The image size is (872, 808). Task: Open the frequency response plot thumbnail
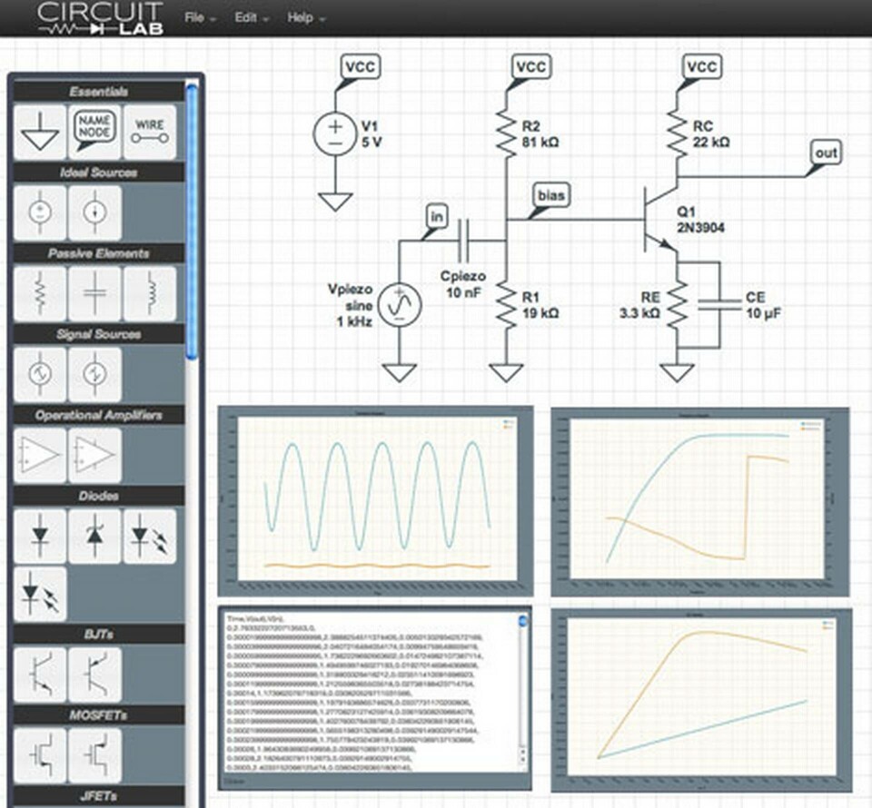click(x=700, y=502)
